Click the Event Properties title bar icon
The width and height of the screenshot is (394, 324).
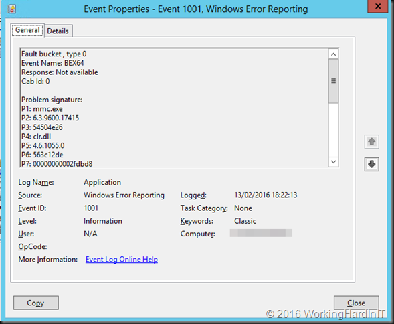coord(12,9)
